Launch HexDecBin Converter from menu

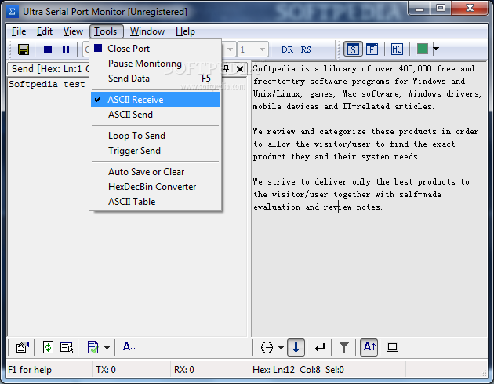[155, 186]
